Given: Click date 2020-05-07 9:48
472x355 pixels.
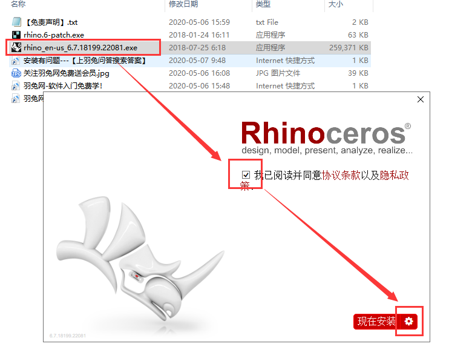Looking at the screenshot, I should pyautogui.click(x=197, y=61).
